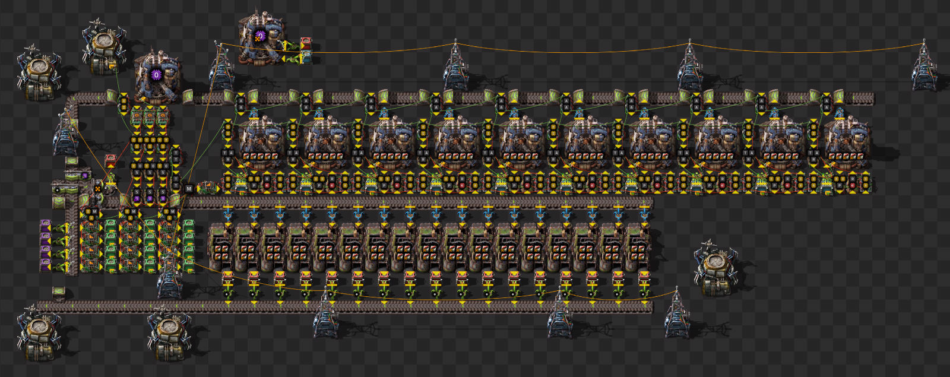Open the lone red chest left of combinators
Screen dimensions: 950x377
[110, 161]
